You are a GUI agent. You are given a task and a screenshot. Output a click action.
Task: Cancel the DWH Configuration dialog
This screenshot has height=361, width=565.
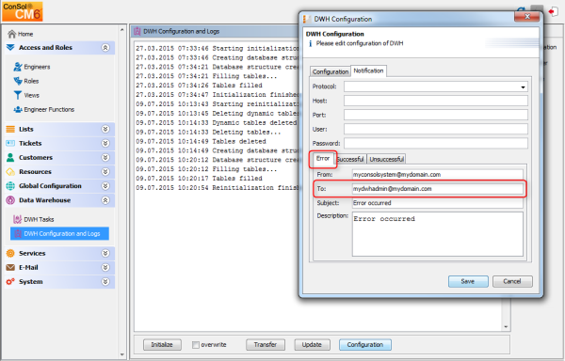click(512, 281)
